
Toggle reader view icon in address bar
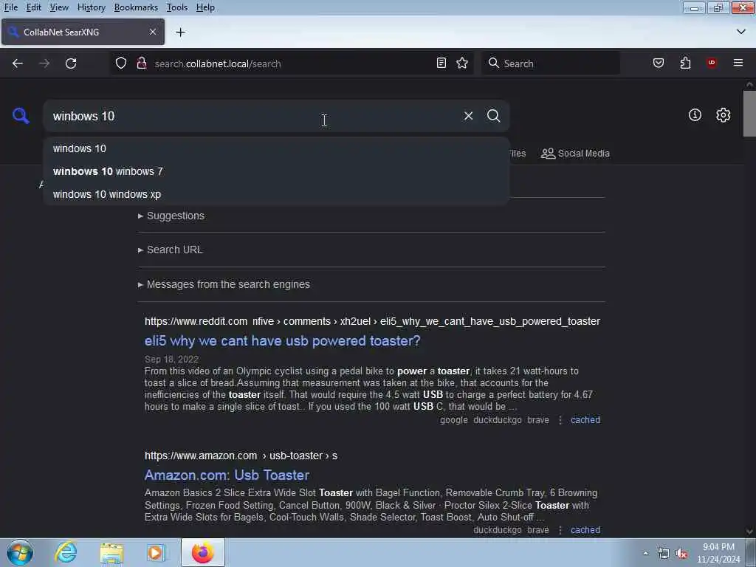[441, 63]
